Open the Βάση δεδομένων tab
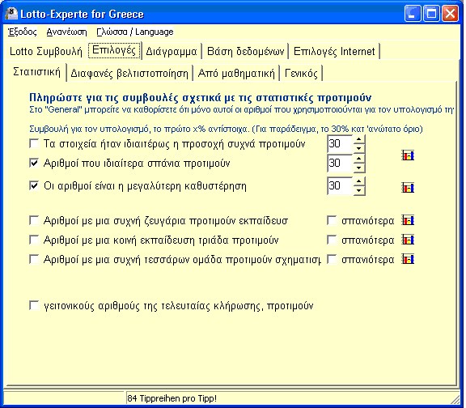 tap(247, 52)
